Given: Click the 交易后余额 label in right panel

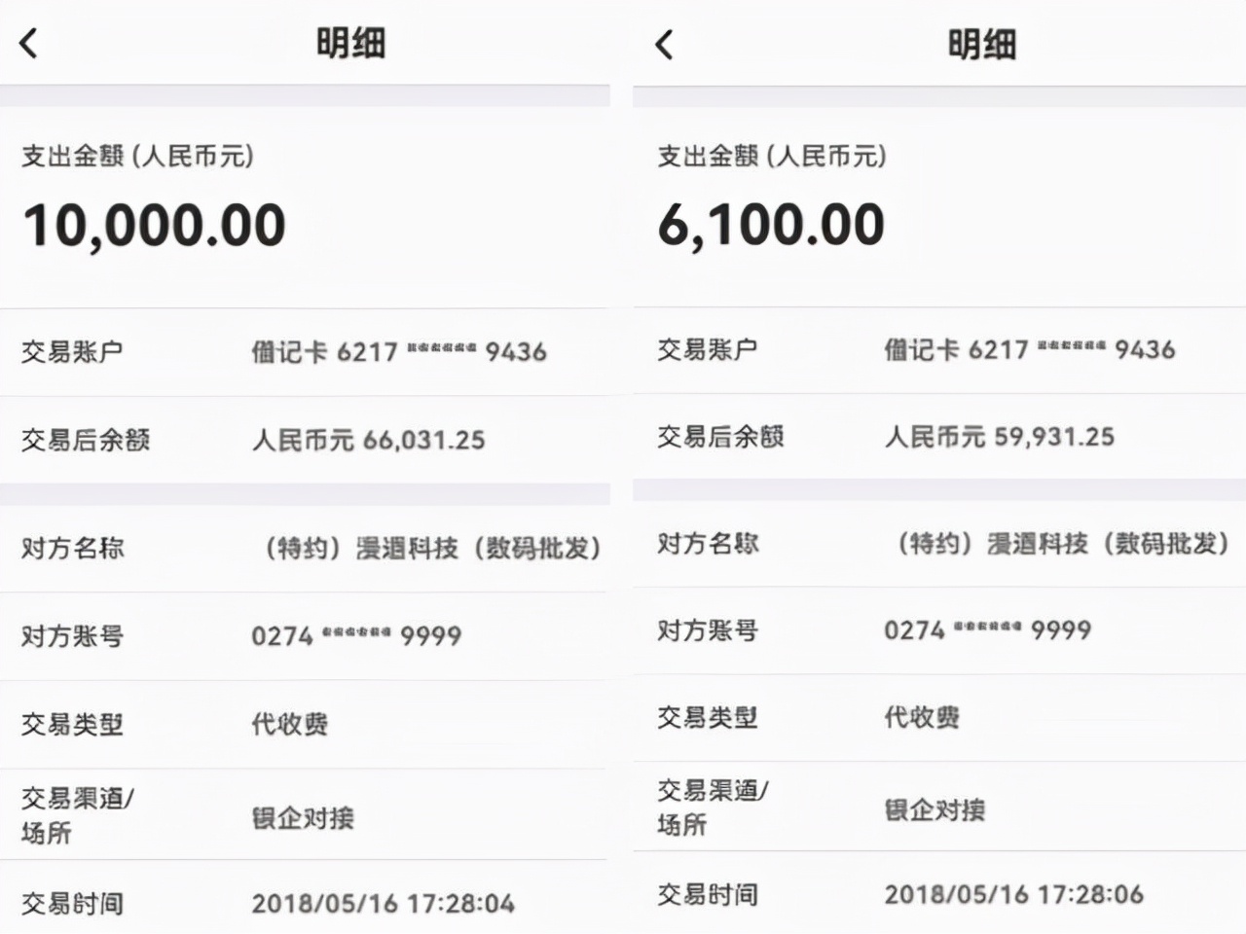Looking at the screenshot, I should tap(720, 437).
